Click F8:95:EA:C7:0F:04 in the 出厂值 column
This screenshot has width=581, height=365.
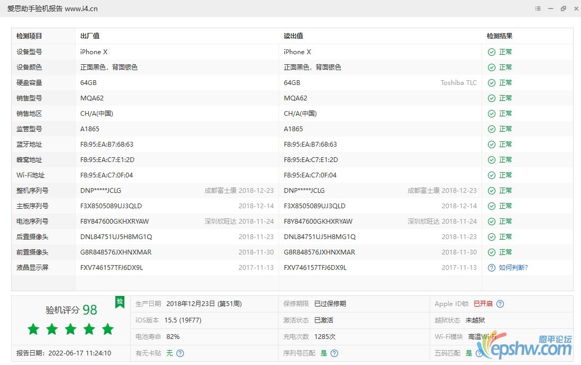point(107,175)
